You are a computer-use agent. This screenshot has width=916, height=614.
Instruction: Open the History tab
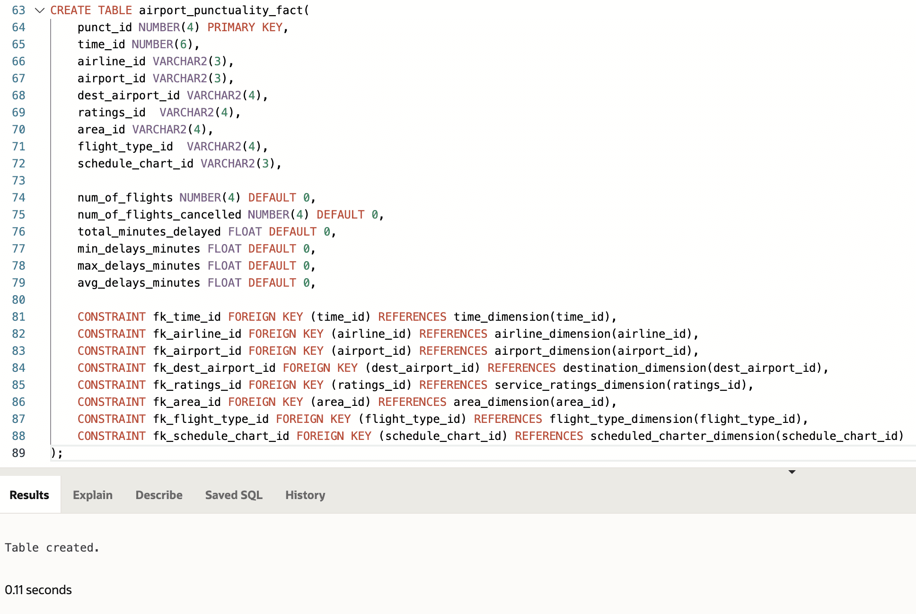pos(305,495)
